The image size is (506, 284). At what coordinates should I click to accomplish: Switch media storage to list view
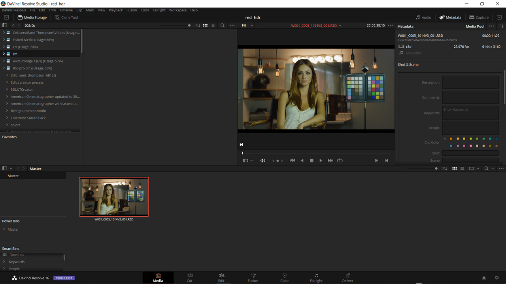pyautogui.click(x=213, y=25)
